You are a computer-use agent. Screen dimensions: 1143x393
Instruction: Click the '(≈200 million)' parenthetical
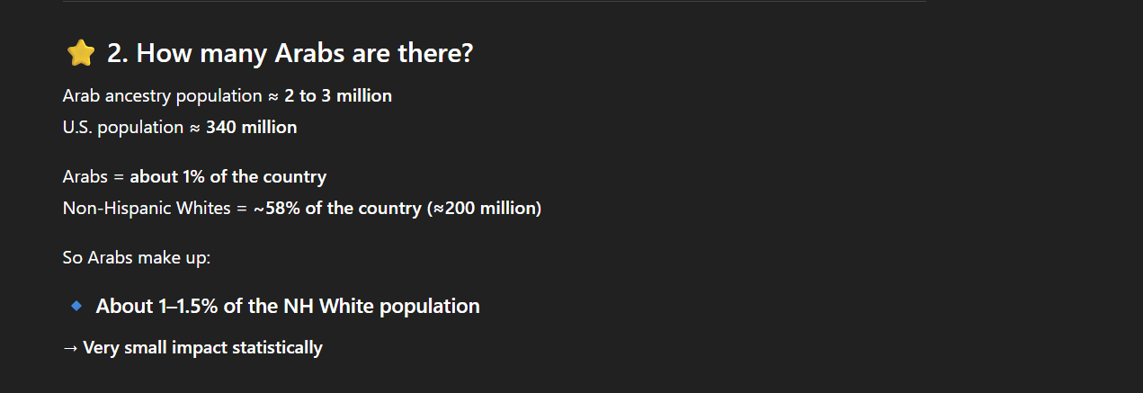click(483, 208)
